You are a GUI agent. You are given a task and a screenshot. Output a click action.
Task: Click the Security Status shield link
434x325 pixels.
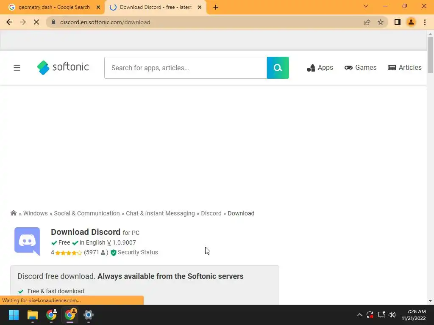(134, 252)
